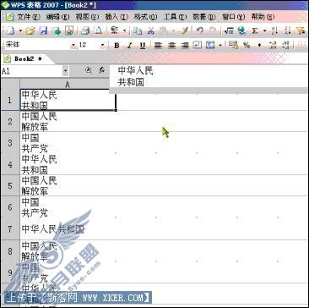Open the font name 宋体 dropdown
The width and height of the screenshot is (309, 308).
(x=74, y=45)
